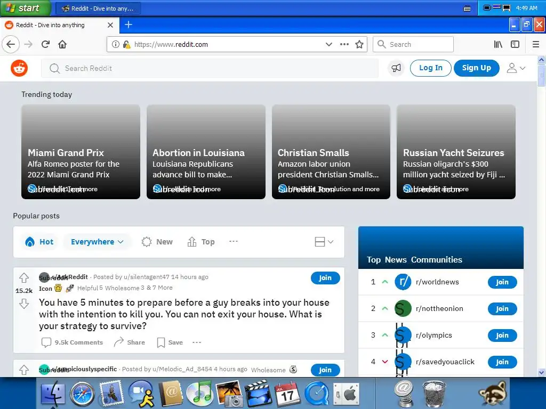This screenshot has width=546, height=409.
Task: Upvote the AskReddit survival post
Action: coord(24,277)
